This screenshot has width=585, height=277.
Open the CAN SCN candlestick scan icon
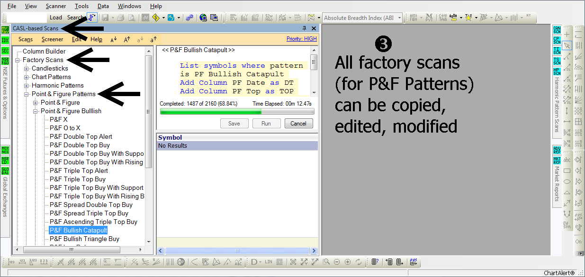[557, 30]
